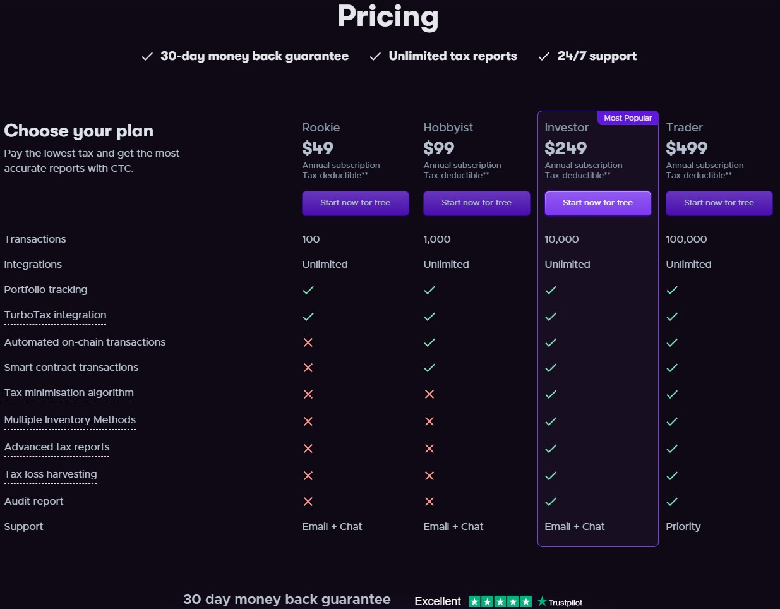Screen dimensions: 780x609
Task: Start the Investor plan for free
Action: click(x=597, y=203)
